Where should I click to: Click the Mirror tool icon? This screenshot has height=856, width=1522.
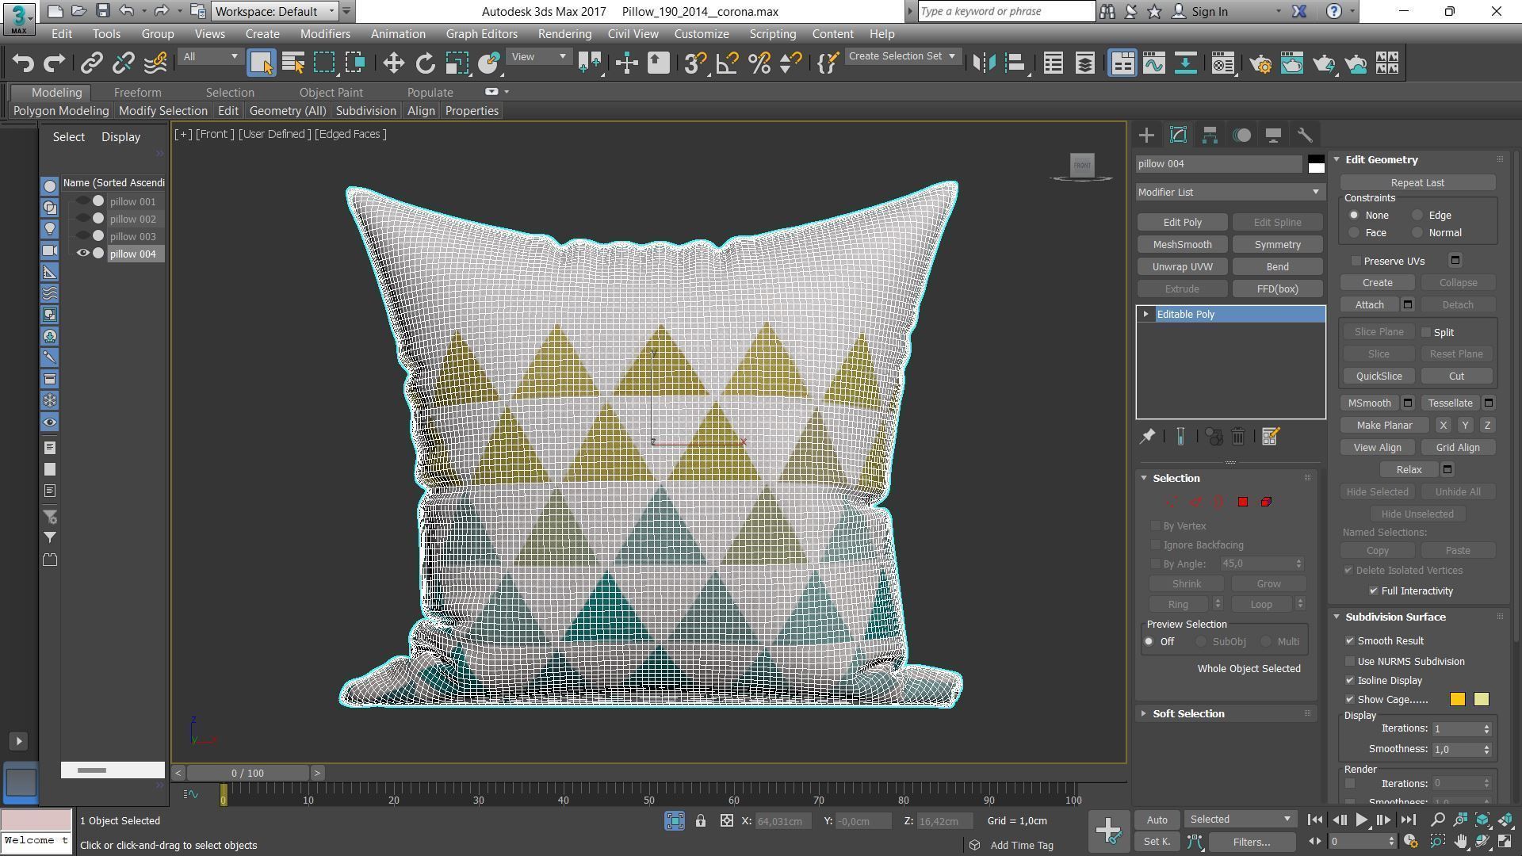[984, 63]
